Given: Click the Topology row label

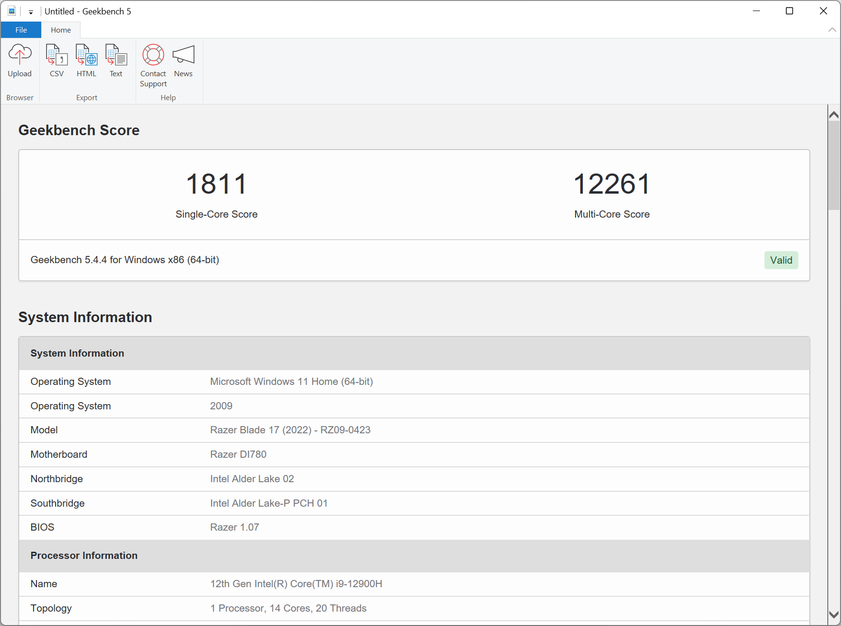Looking at the screenshot, I should (51, 608).
